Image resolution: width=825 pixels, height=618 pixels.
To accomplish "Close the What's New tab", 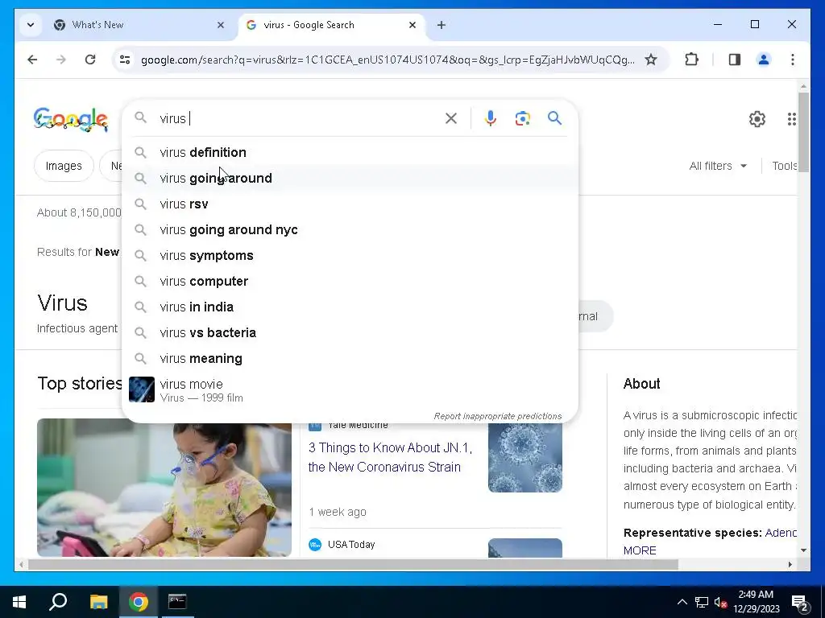I will [x=221, y=25].
